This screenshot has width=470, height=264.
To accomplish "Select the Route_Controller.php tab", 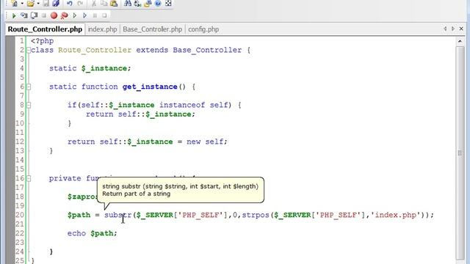I will (x=45, y=29).
